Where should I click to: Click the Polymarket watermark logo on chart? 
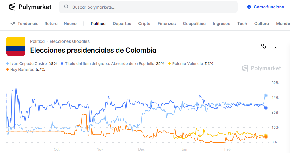(x=245, y=68)
